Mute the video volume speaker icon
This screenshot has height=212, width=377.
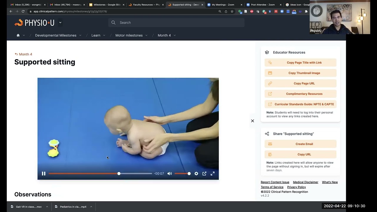tap(170, 174)
